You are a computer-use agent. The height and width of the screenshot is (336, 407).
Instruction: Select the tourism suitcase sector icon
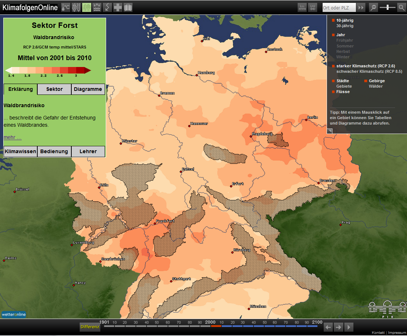click(128, 7)
